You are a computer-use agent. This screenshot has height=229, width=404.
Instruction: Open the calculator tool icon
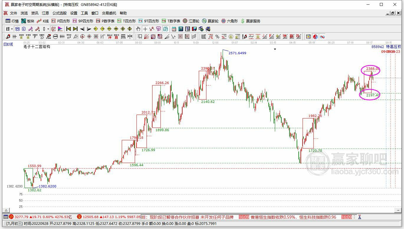click(180, 29)
